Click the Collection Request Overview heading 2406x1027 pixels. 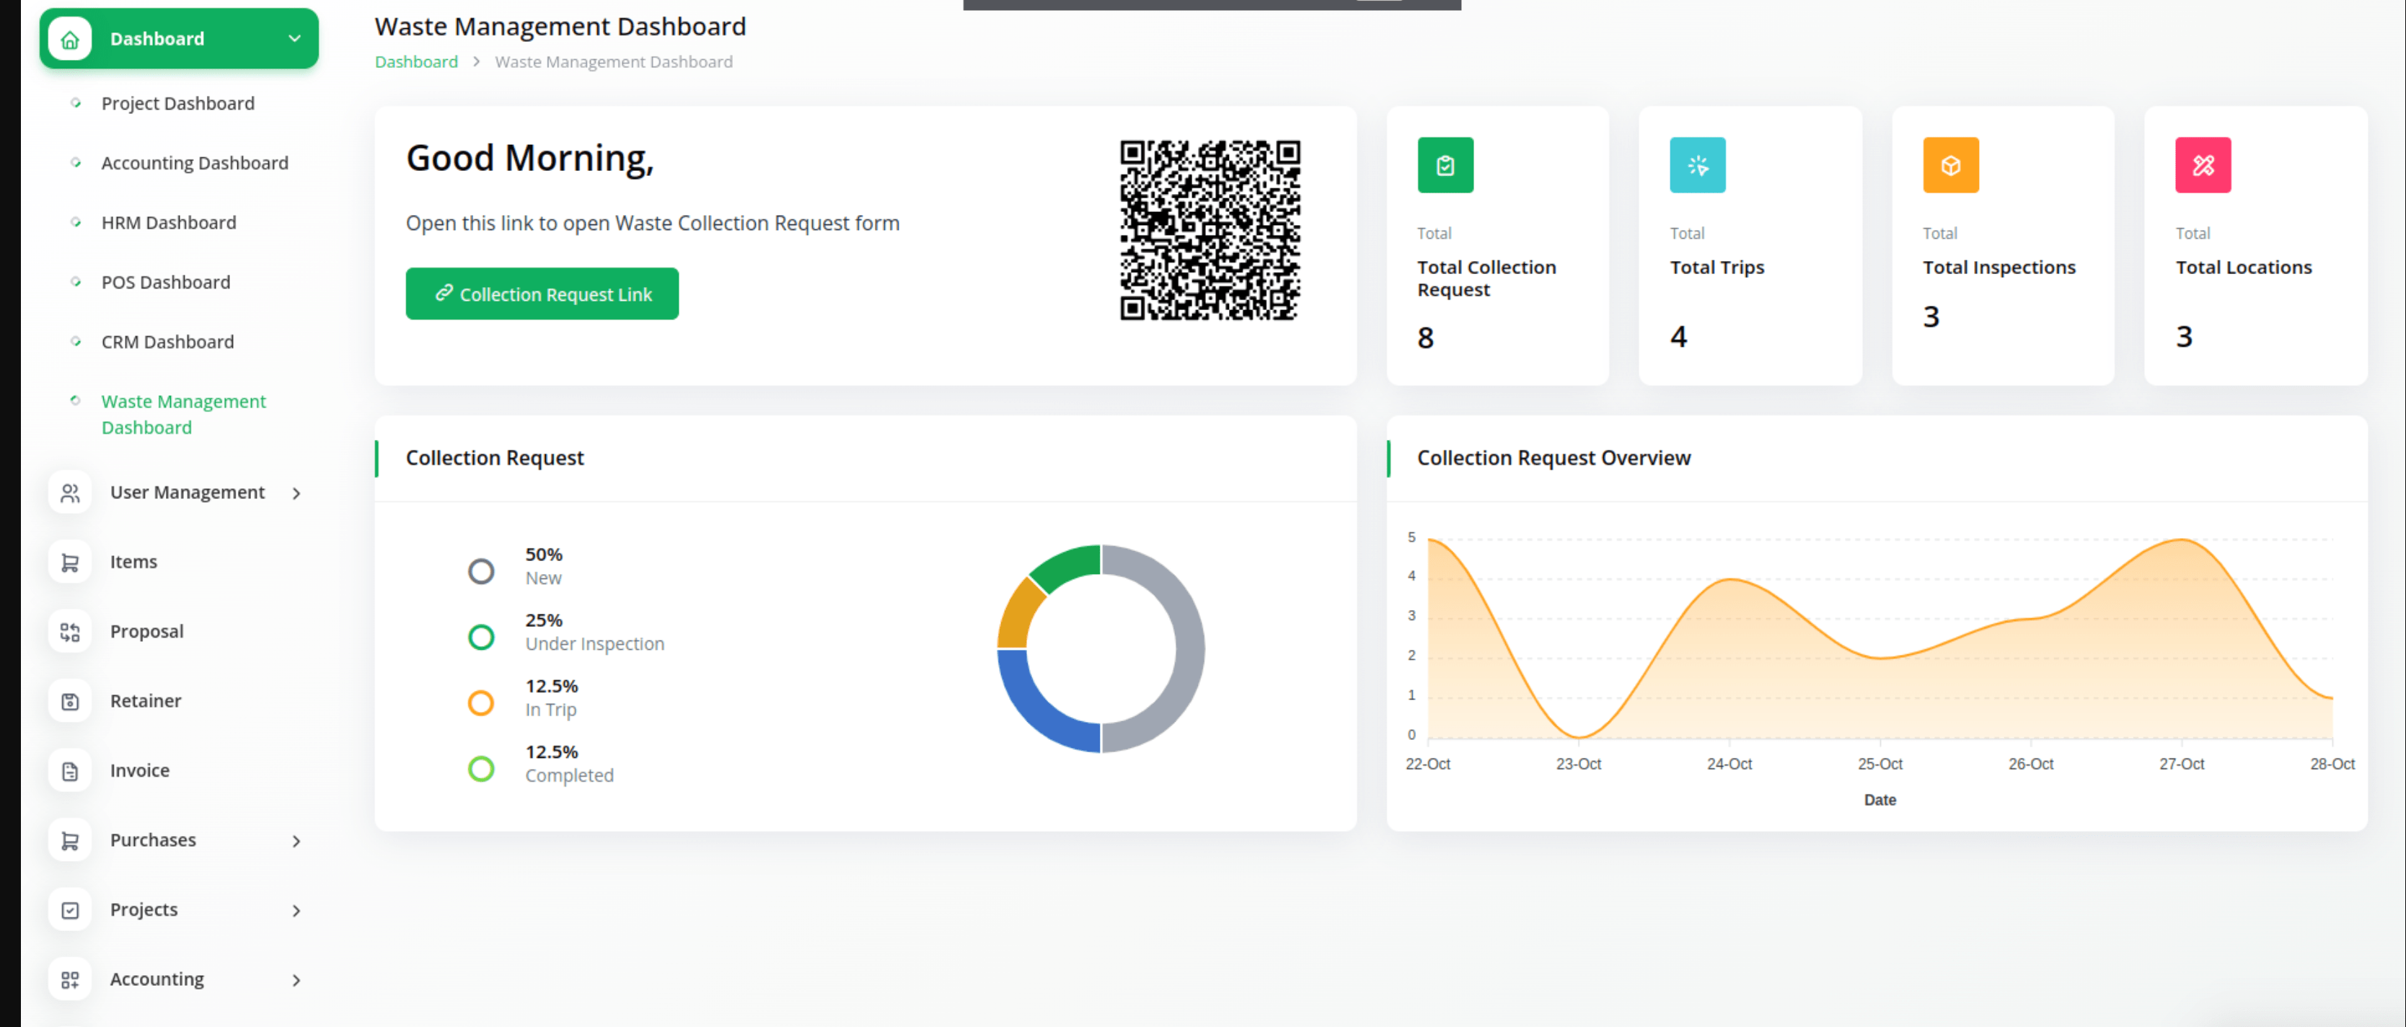(x=1554, y=459)
